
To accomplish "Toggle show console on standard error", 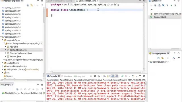I will click(117, 76).
